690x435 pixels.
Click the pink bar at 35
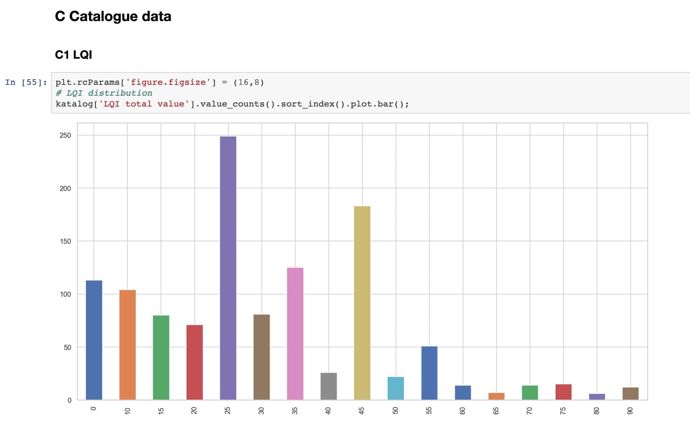(x=295, y=334)
